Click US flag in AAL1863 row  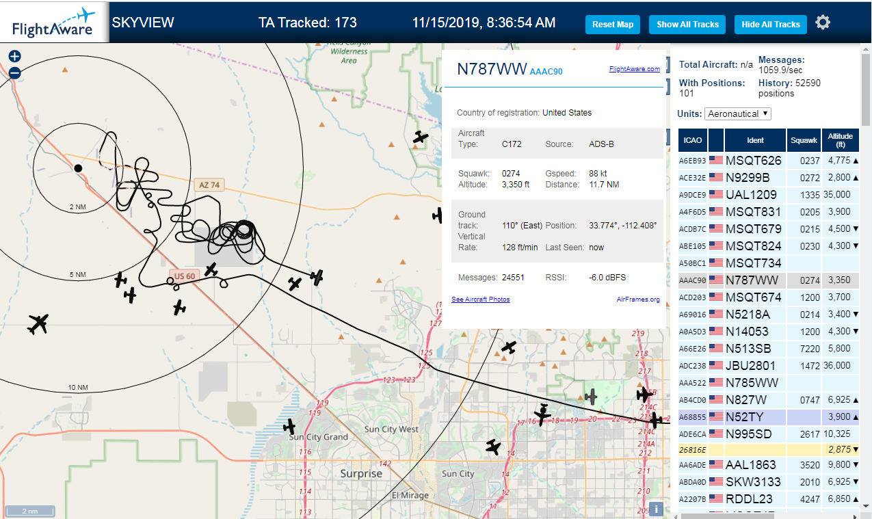click(x=716, y=465)
